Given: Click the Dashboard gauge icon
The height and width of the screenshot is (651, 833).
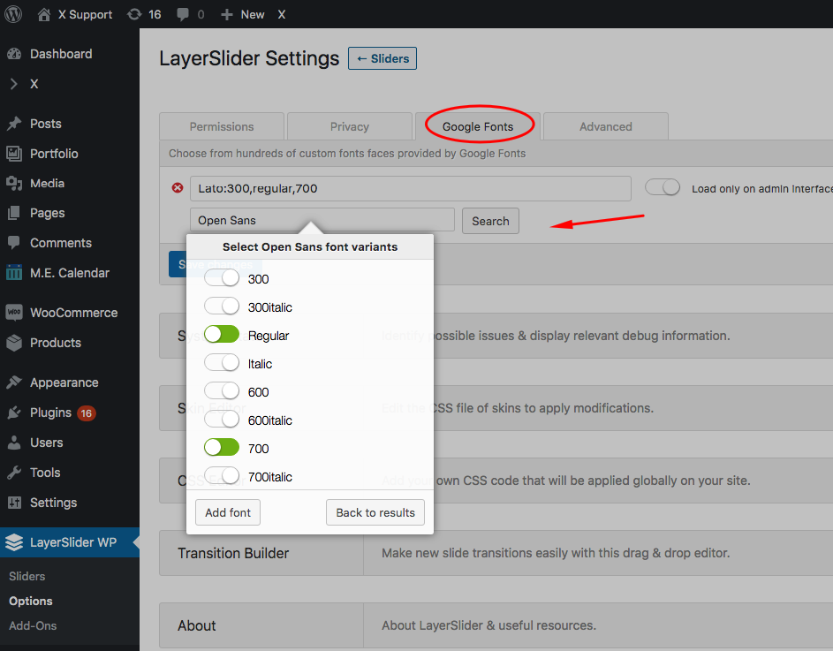Looking at the screenshot, I should (x=14, y=54).
